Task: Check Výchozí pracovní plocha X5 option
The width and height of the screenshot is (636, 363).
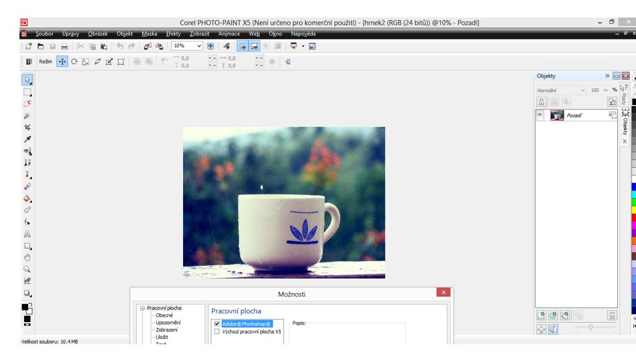Action: click(x=217, y=331)
